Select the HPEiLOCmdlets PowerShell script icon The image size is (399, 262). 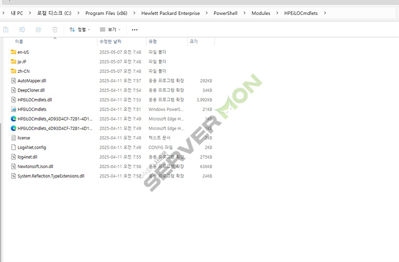(x=14, y=110)
